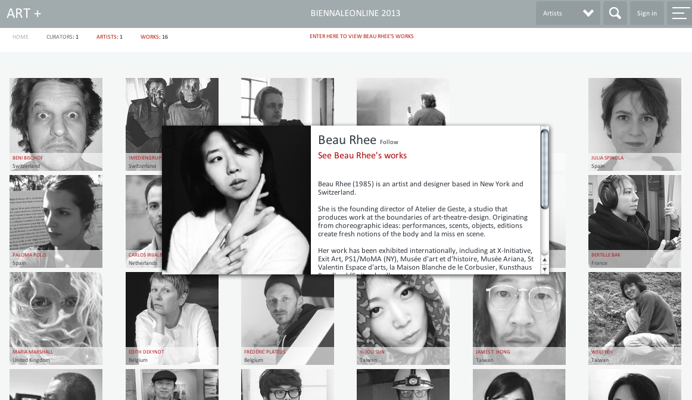Click Beau Rhee's portrait in the popup
The width and height of the screenshot is (692, 400).
click(x=236, y=200)
